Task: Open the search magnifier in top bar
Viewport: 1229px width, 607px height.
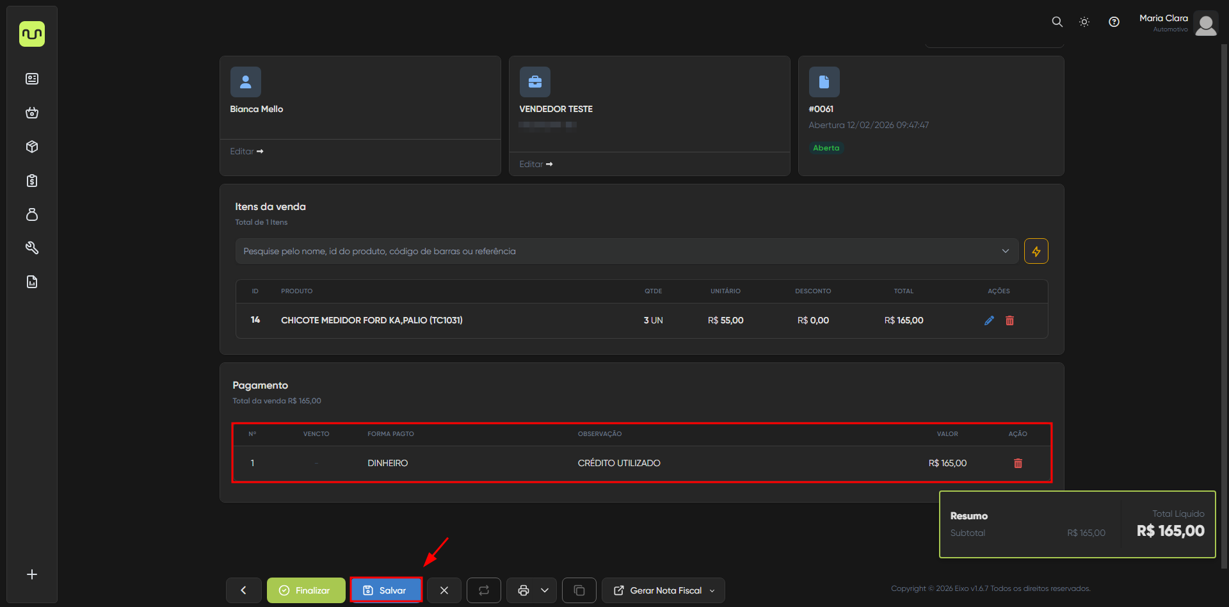Action: (x=1057, y=22)
